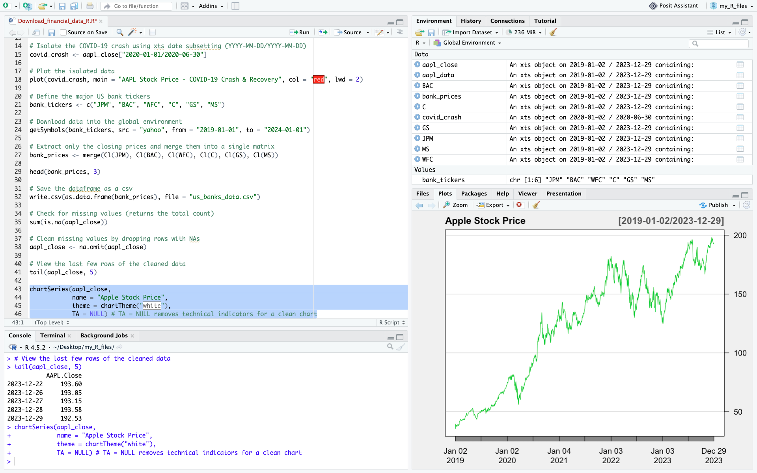This screenshot has width=757, height=473.
Task: Open the Import Dataset dropdown
Action: [470, 32]
